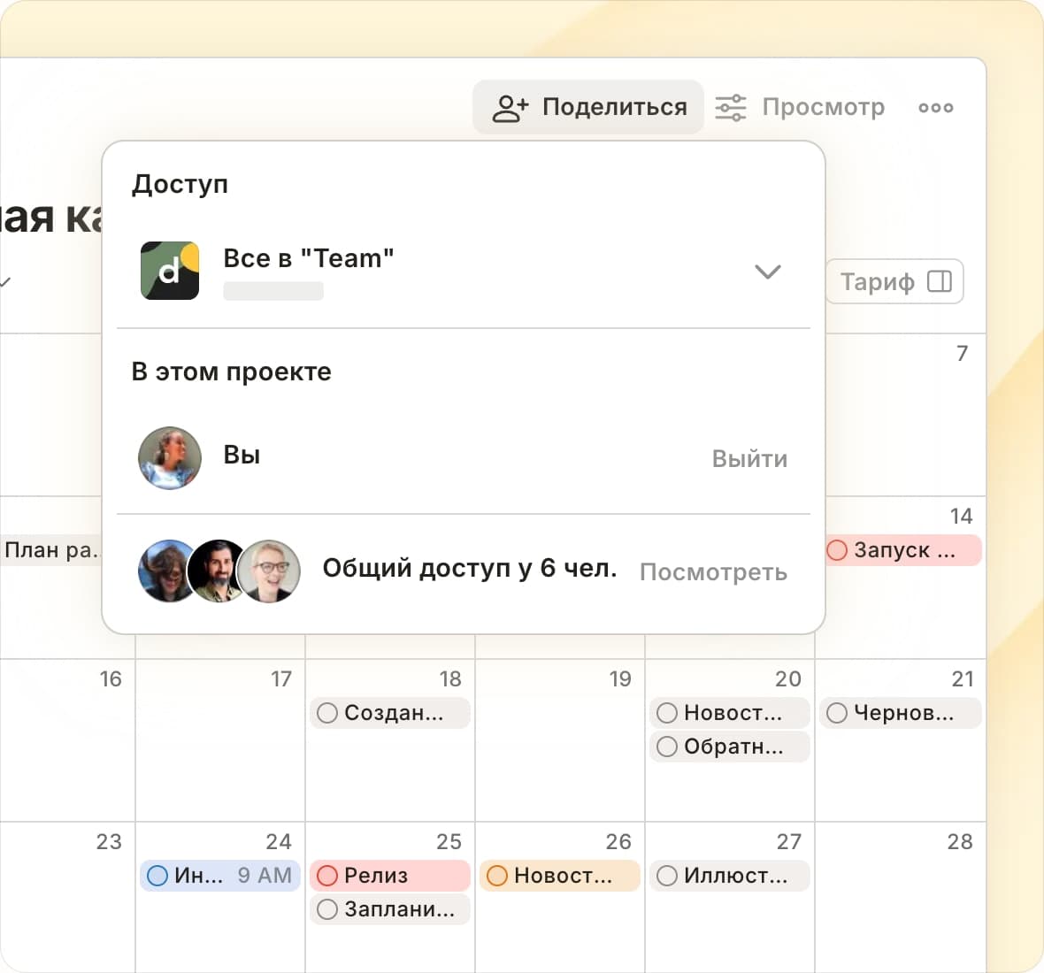Click the bearded man's avatar
The image size is (1044, 973).
[219, 571]
